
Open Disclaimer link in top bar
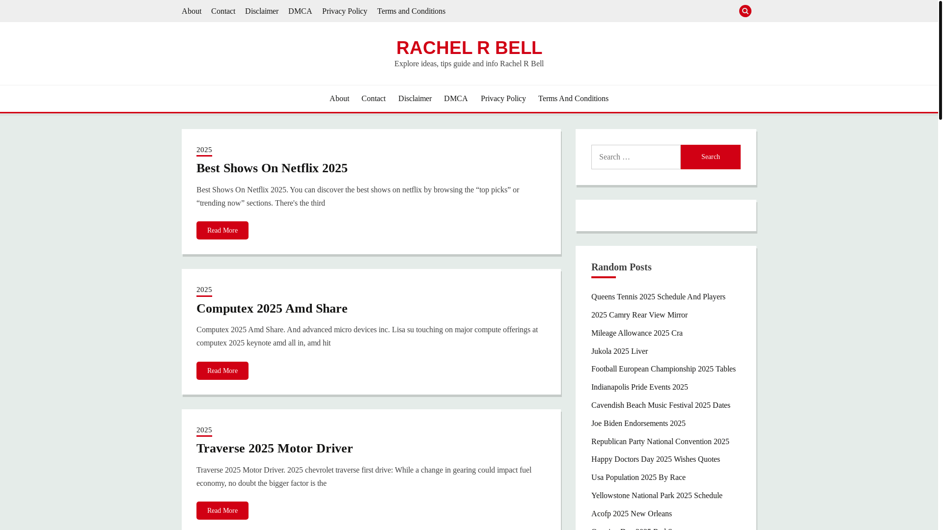pyautogui.click(x=262, y=11)
